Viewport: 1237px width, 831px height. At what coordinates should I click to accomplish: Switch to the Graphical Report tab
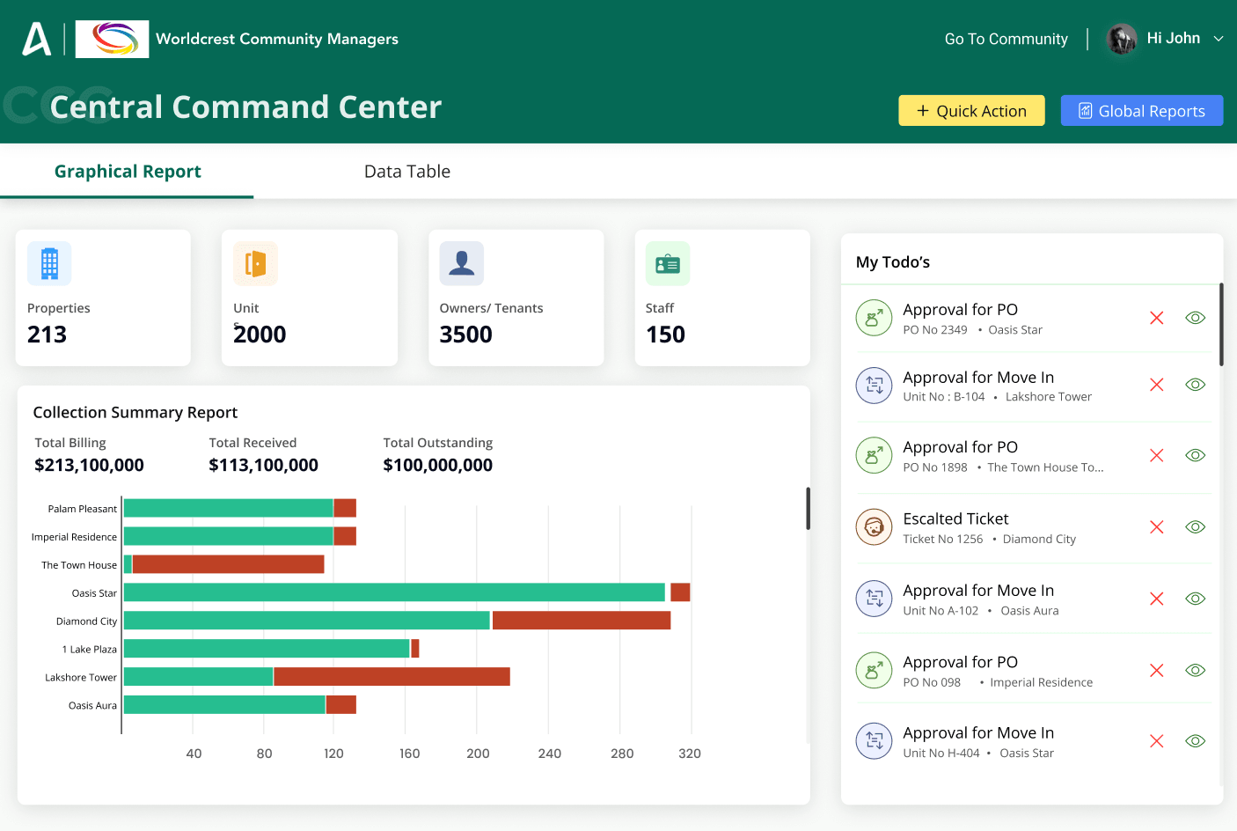[128, 172]
